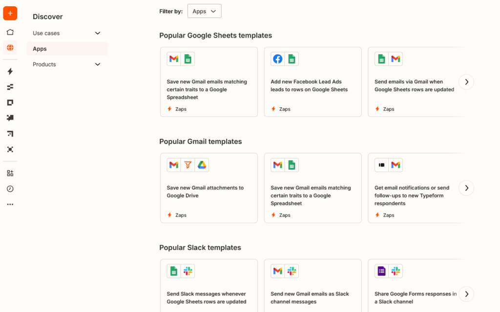The width and height of the screenshot is (500, 312).
Task: Show next Slack templates with arrow
Action: [466, 294]
